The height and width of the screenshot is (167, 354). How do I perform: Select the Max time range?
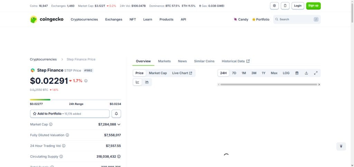tap(274, 73)
